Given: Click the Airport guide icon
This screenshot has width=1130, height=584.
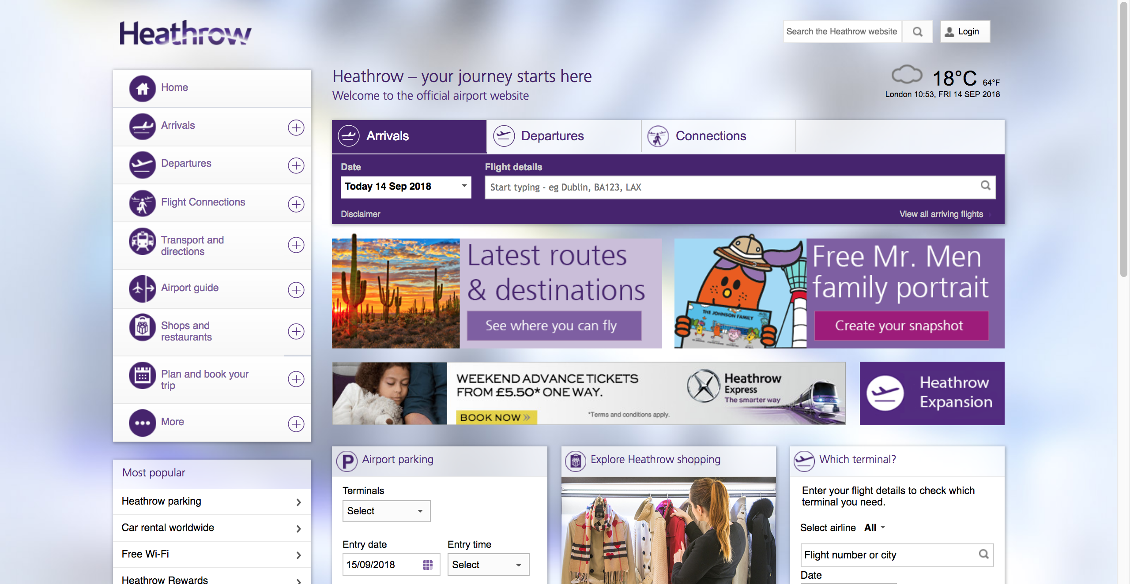Looking at the screenshot, I should coord(142,289).
